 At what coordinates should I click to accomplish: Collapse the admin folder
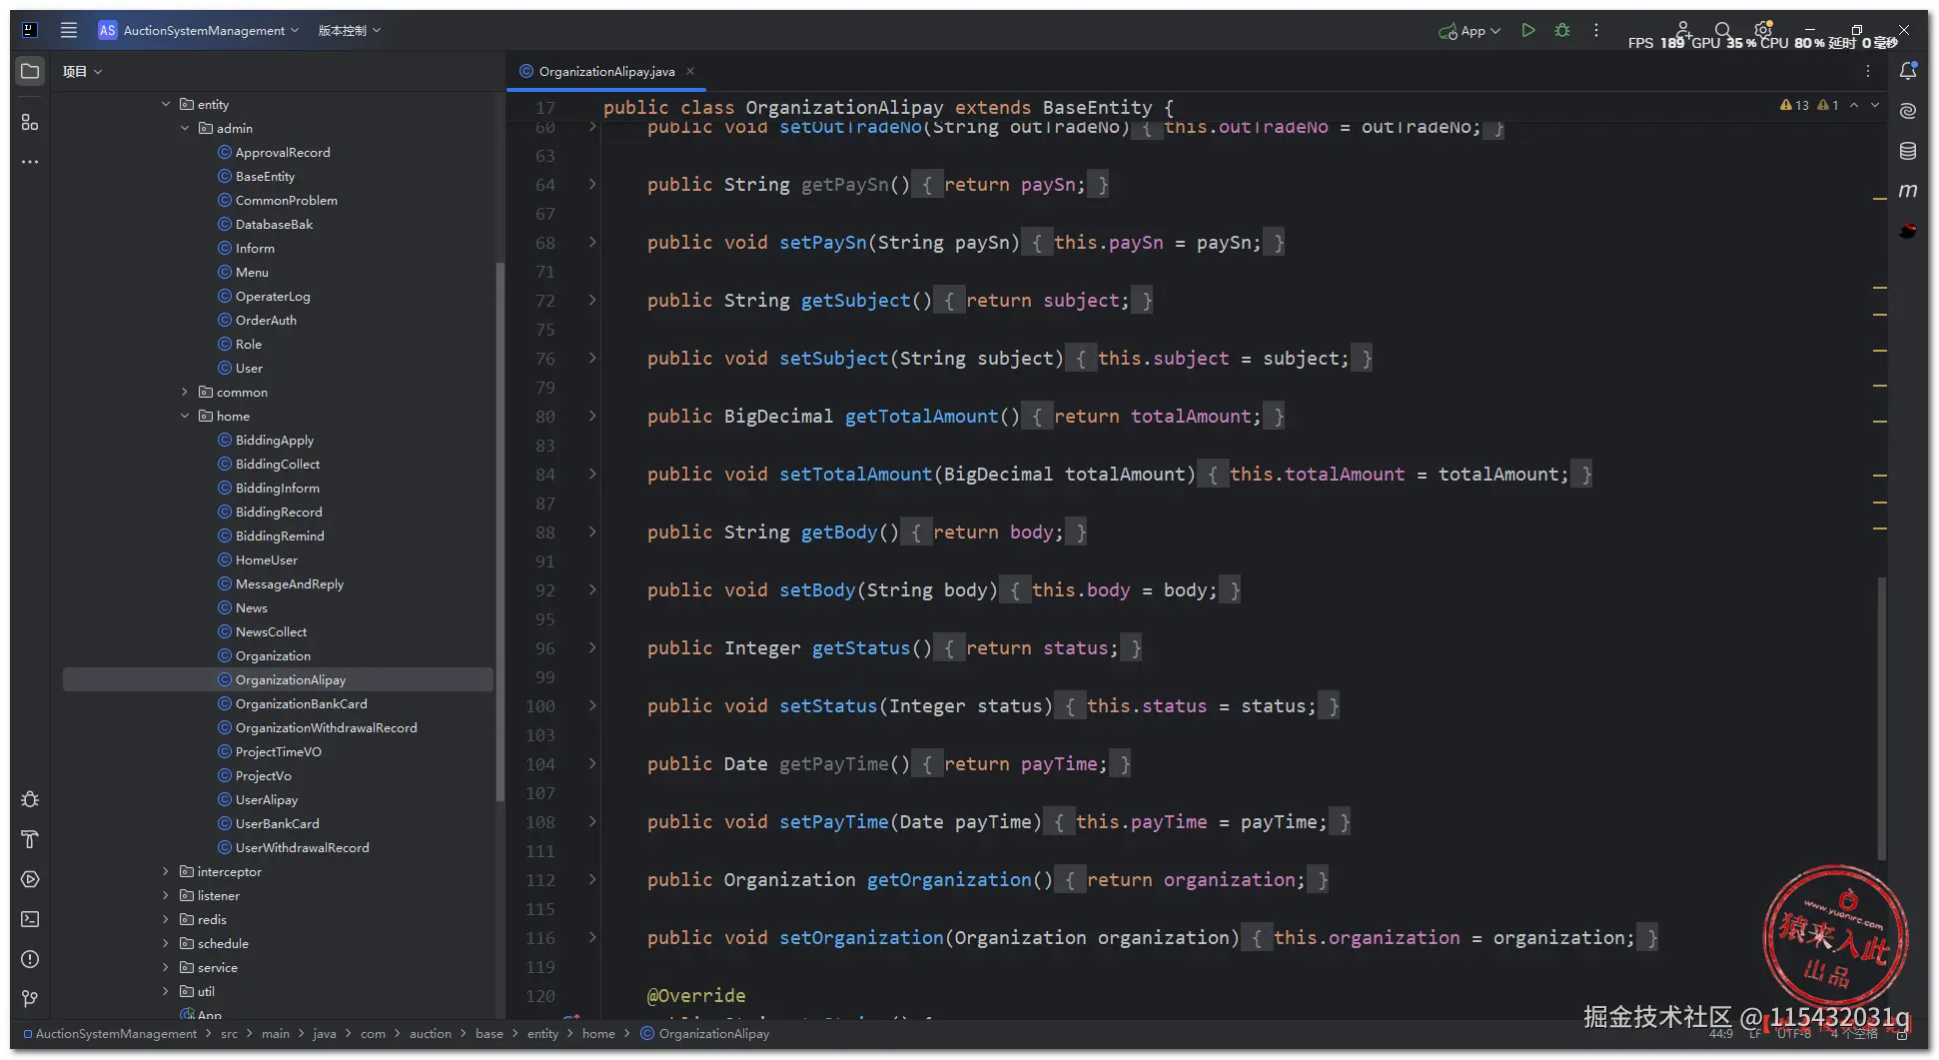(185, 128)
